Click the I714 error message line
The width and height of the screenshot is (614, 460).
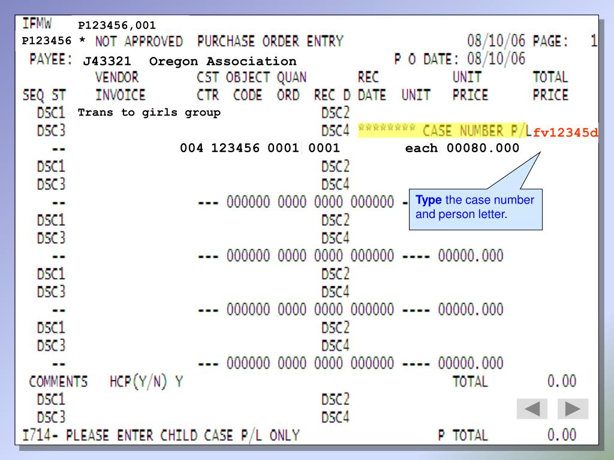point(161,435)
